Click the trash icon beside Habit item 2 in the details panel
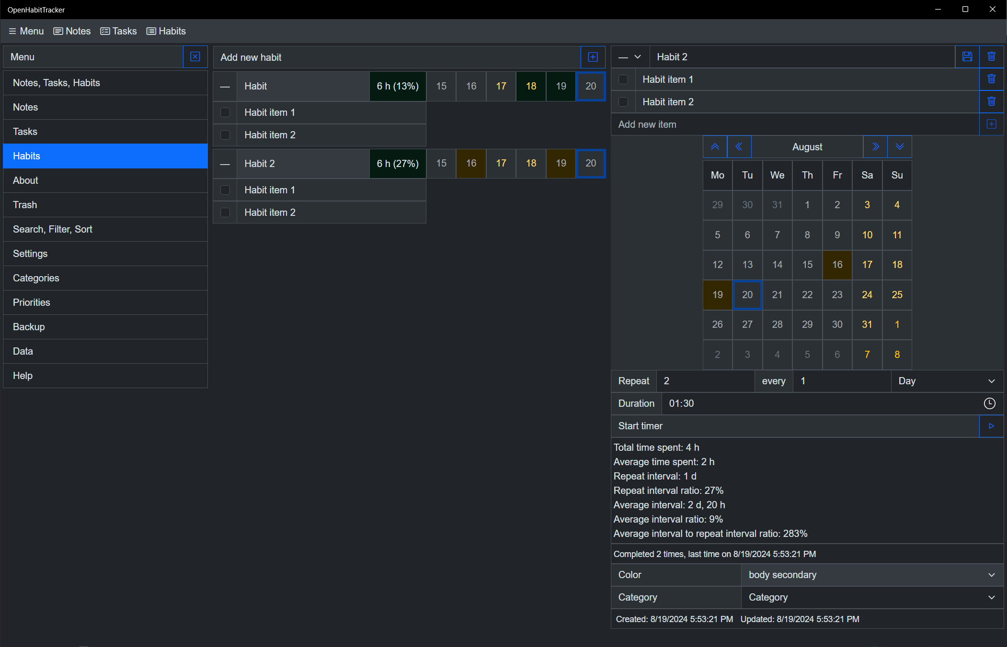 991,102
